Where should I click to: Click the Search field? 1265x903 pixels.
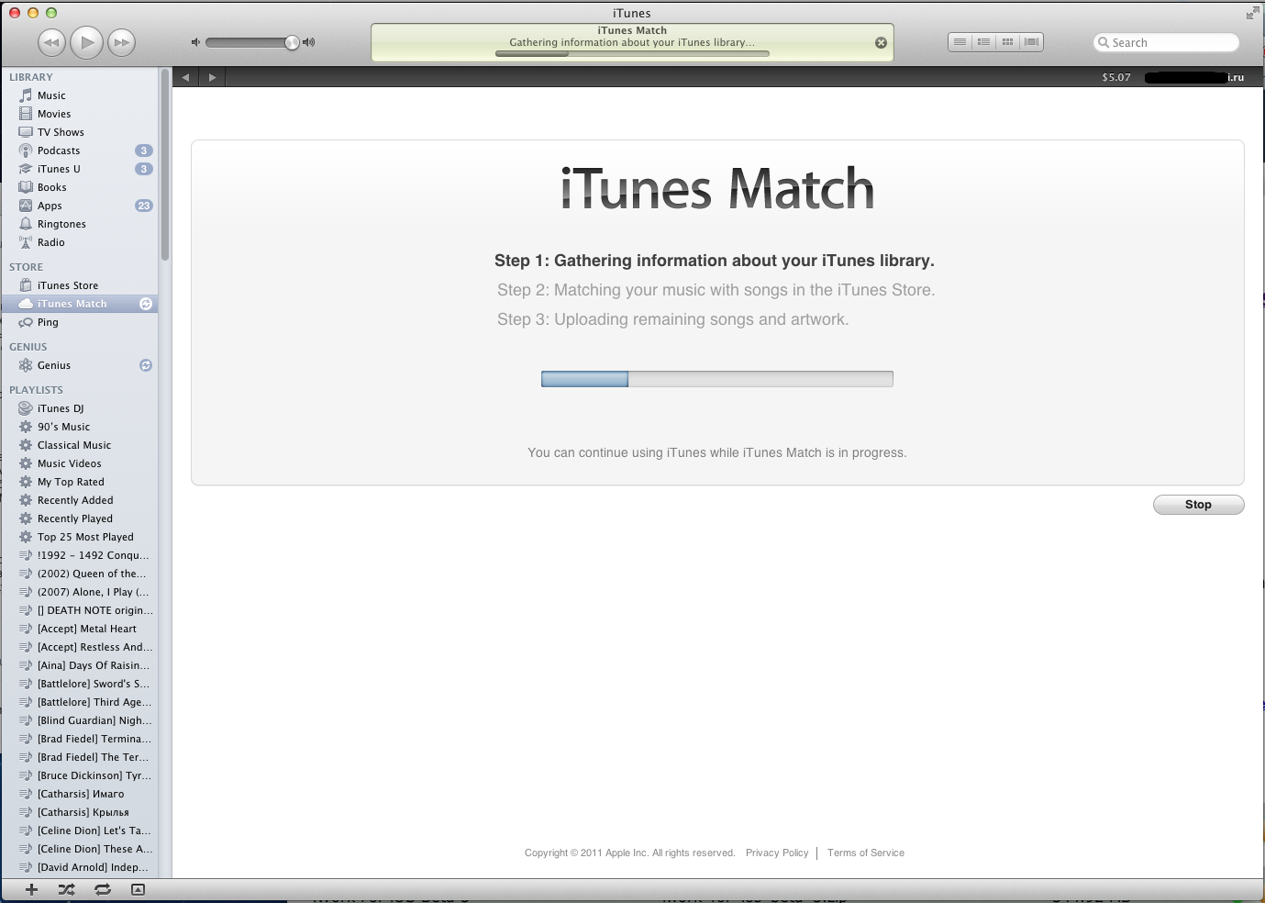point(1166,42)
